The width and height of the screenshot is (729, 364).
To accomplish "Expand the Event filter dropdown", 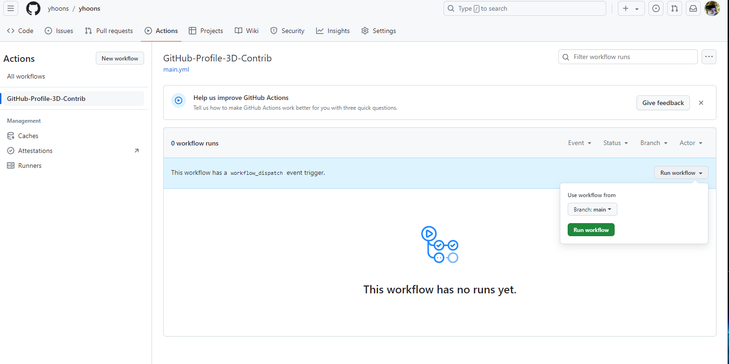I will pyautogui.click(x=580, y=143).
